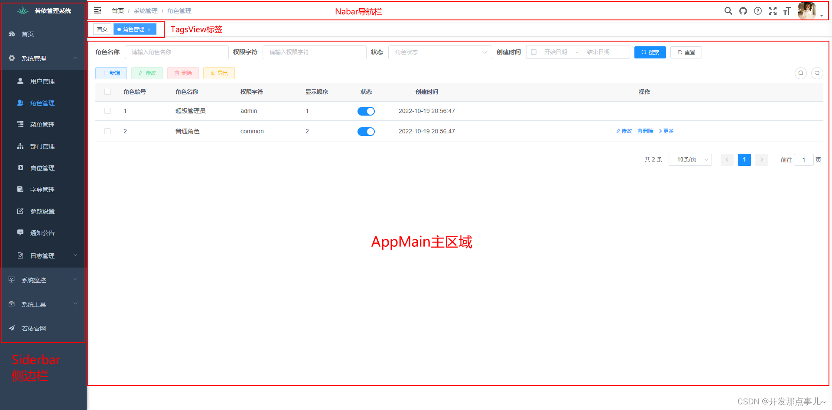
Task: Expand the 系统工具 menu arrow
Action: point(75,303)
